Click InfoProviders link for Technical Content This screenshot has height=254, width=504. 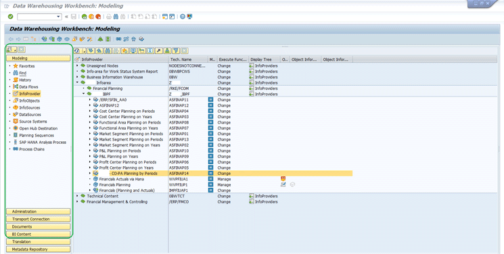266,196
